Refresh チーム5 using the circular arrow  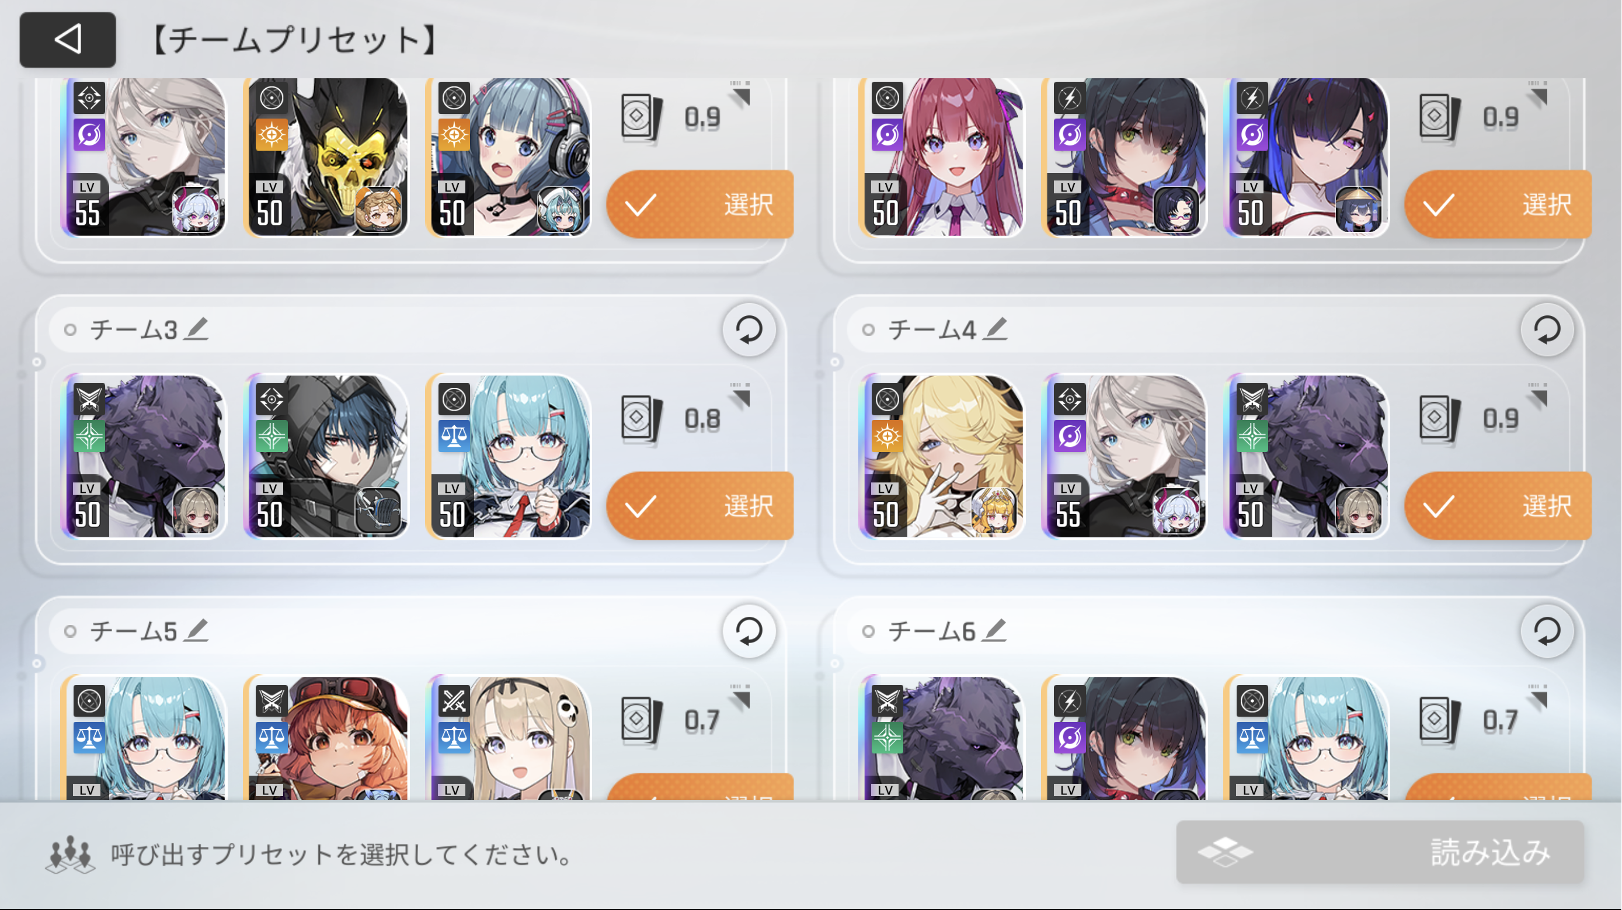click(x=749, y=631)
